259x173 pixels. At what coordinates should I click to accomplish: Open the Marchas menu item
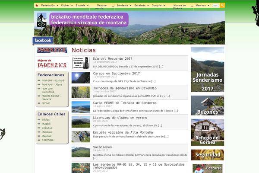(x=201, y=6)
